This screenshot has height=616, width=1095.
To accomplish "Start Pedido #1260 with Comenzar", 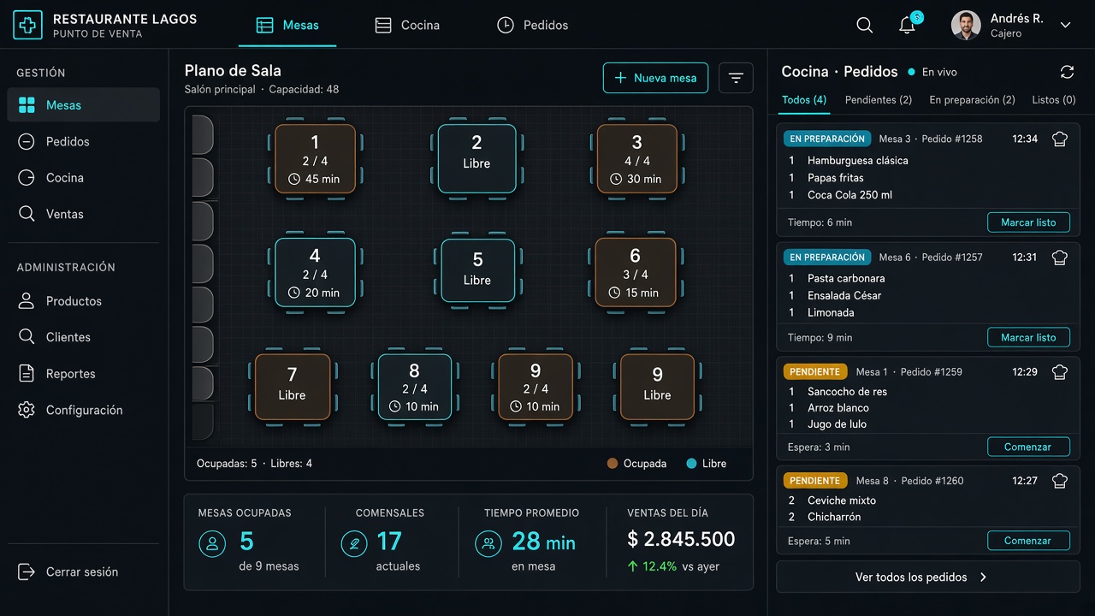I will coord(1028,541).
